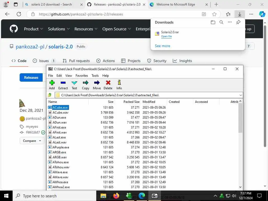Open the Favorites menu in 7-Zip
Viewport: 268px width, 201px height.
click(x=82, y=76)
